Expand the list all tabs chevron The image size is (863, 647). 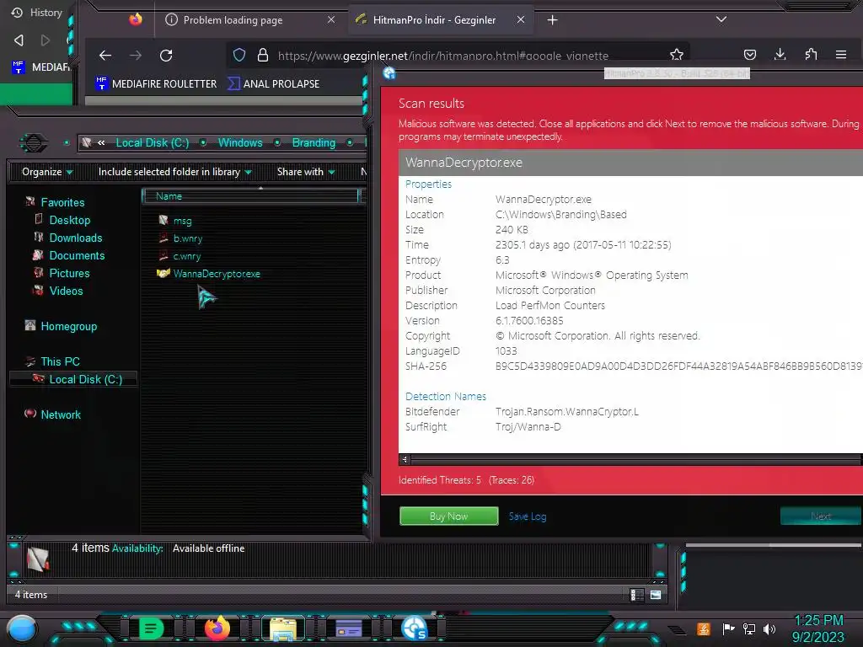[721, 19]
